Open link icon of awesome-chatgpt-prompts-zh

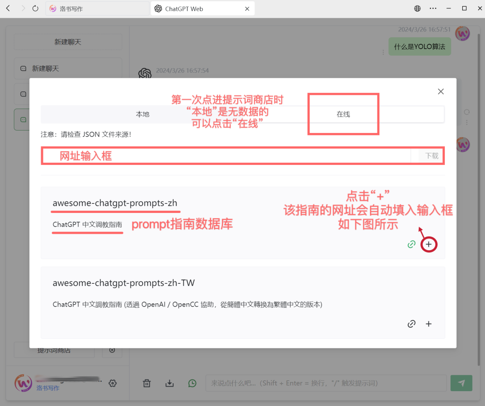pyautogui.click(x=411, y=244)
